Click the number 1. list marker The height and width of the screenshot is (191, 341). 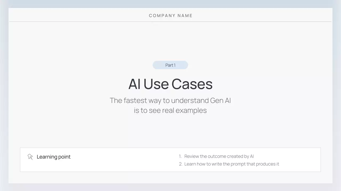(180, 156)
